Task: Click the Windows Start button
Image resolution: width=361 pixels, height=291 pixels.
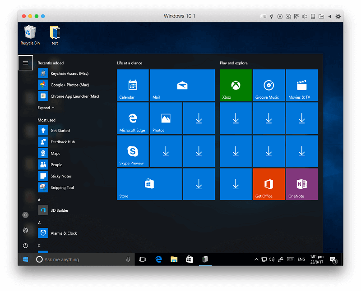Action: (x=25, y=259)
